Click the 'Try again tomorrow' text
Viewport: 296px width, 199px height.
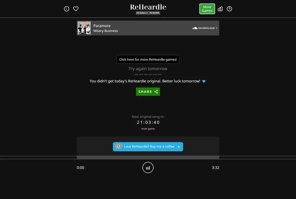(148, 69)
